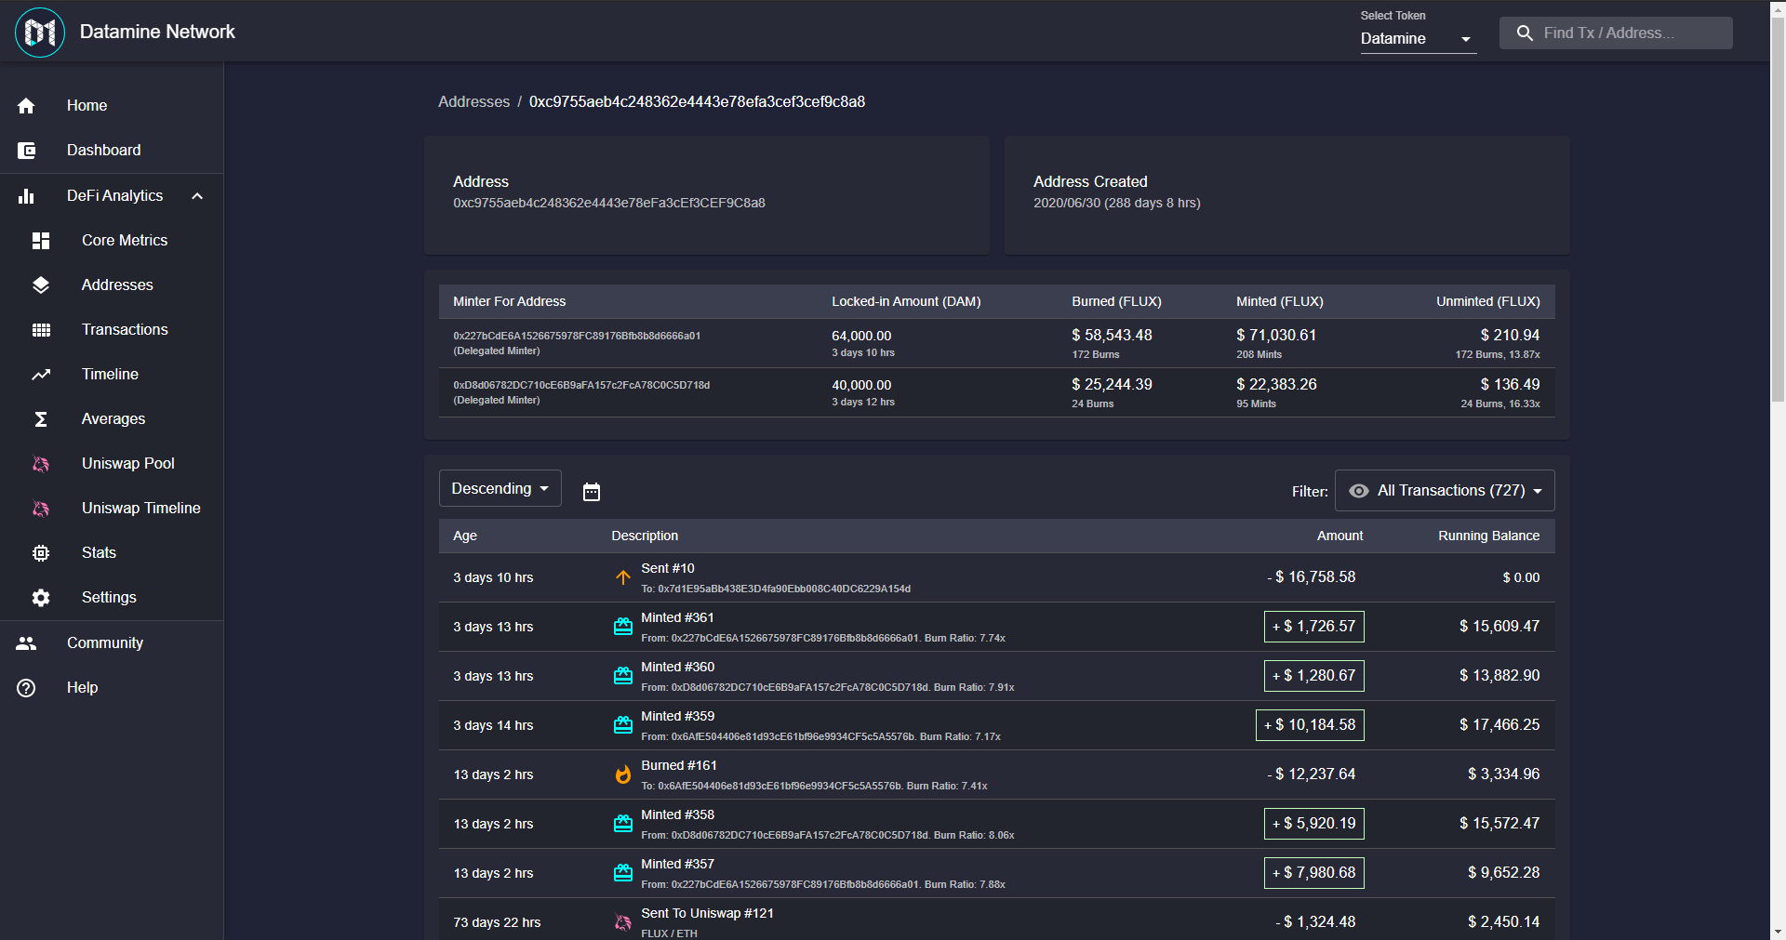Open Timeline in the sidebar

(110, 375)
